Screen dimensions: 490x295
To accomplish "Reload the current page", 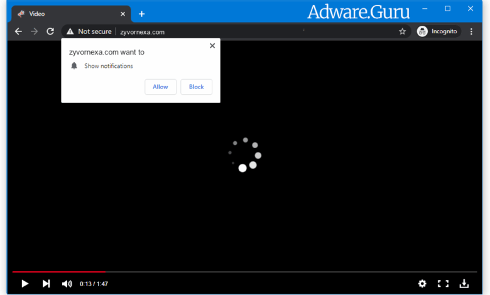I will pos(50,31).
